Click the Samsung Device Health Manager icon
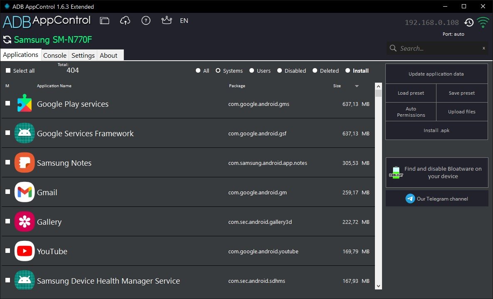Image resolution: width=493 pixels, height=299 pixels. 25,280
